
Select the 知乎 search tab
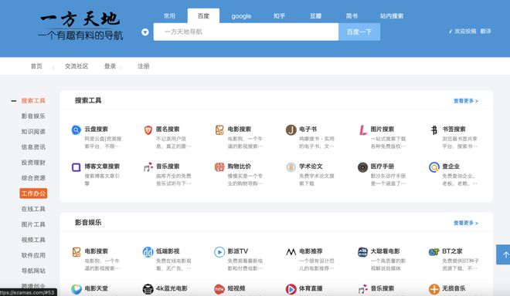(x=279, y=16)
